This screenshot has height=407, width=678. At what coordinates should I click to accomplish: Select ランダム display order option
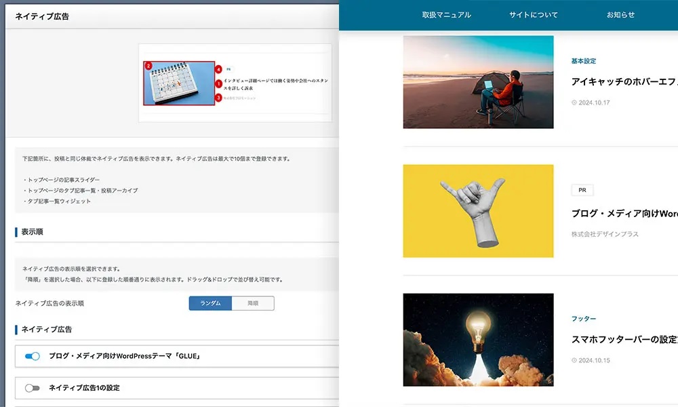(211, 303)
